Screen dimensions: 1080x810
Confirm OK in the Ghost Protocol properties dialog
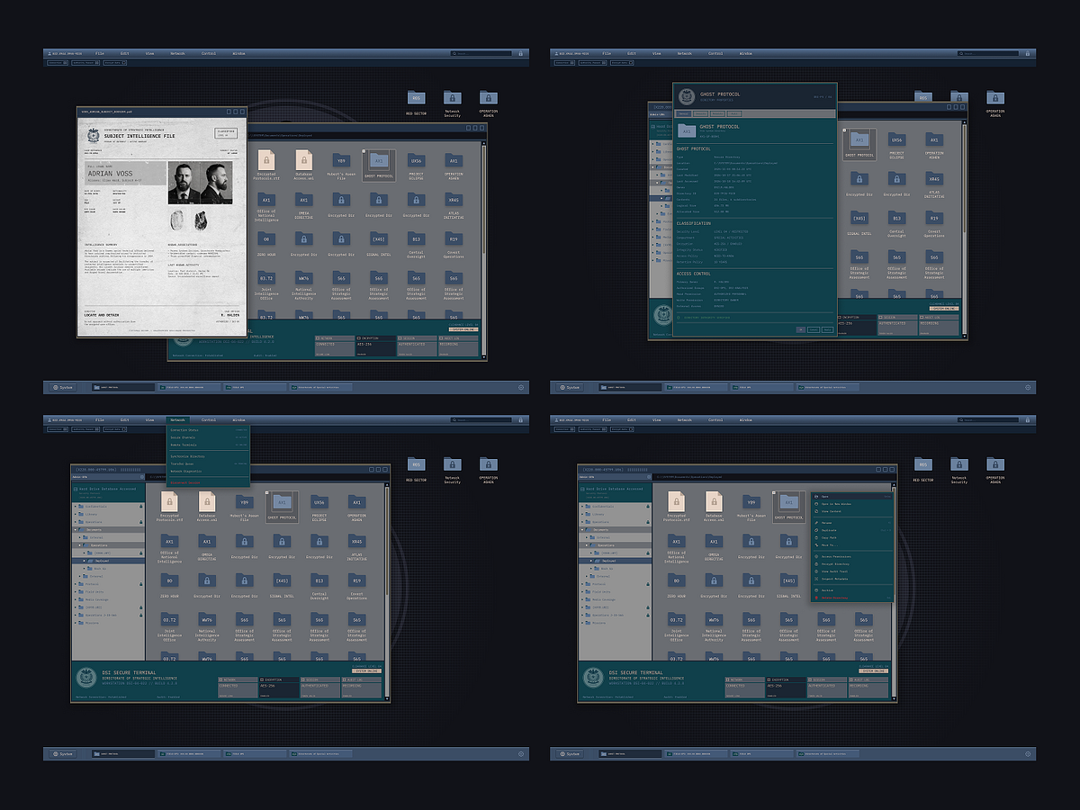click(801, 329)
